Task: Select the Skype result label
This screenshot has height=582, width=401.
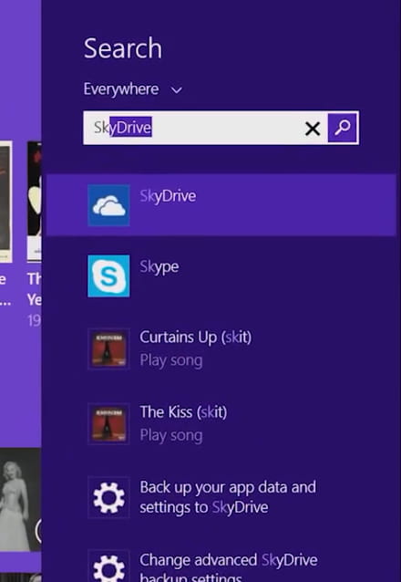Action: click(x=159, y=267)
